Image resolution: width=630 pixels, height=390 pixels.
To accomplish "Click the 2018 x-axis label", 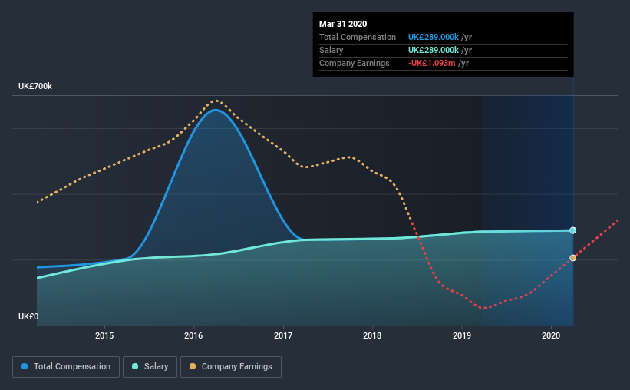I will 372,335.
